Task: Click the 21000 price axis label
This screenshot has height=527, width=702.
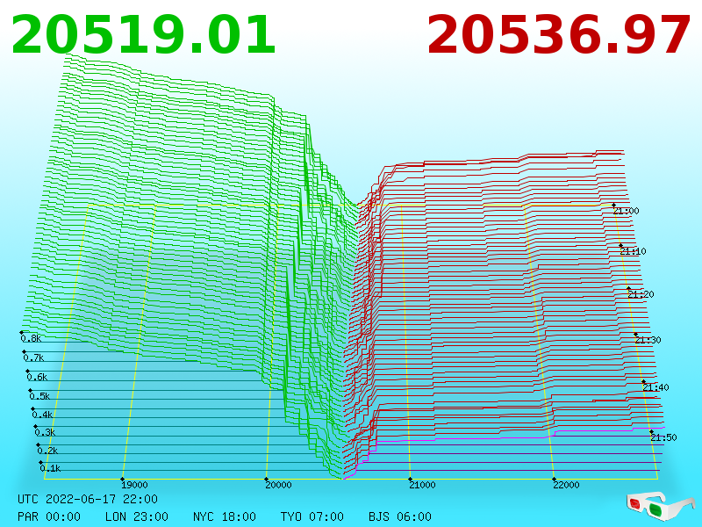Action: coord(422,485)
